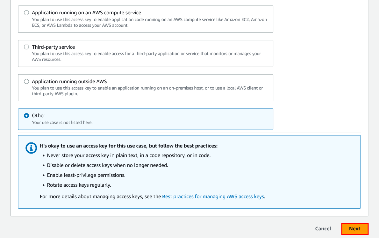Image resolution: width=379 pixels, height=238 pixels.
Task: Click the blue info icon in best practices box
Action: pos(31,148)
